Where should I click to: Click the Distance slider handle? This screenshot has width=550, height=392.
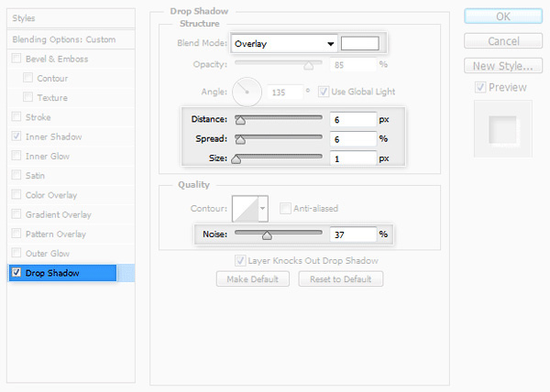coord(240,120)
